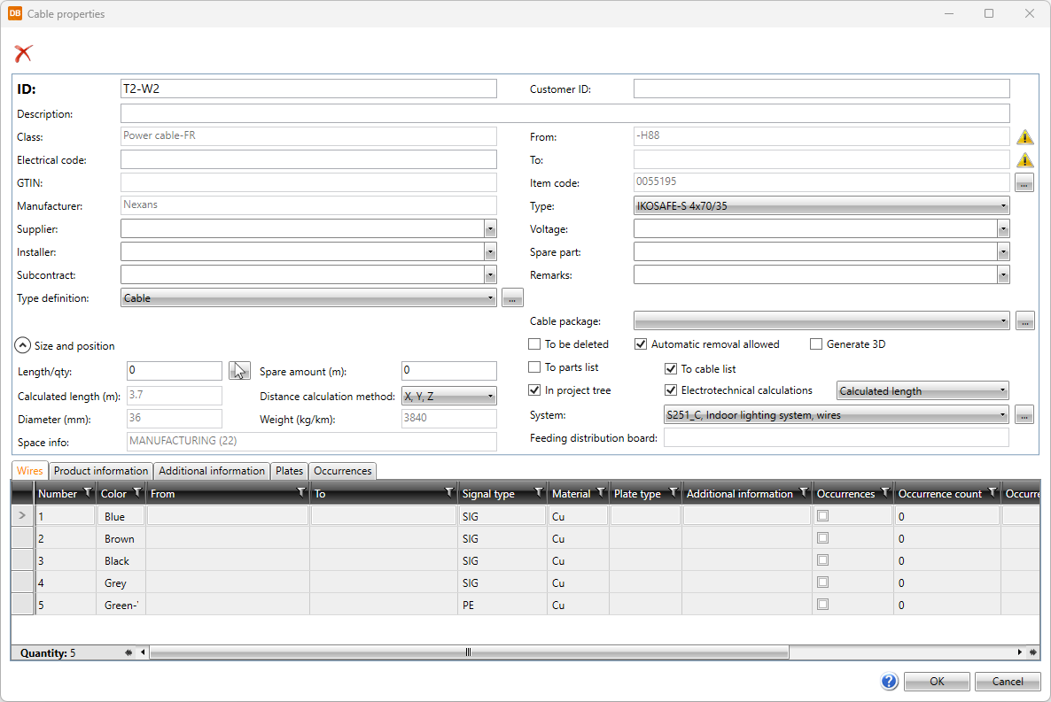Expand the Distance calculation method dropdown
The width and height of the screenshot is (1051, 702).
click(448, 397)
